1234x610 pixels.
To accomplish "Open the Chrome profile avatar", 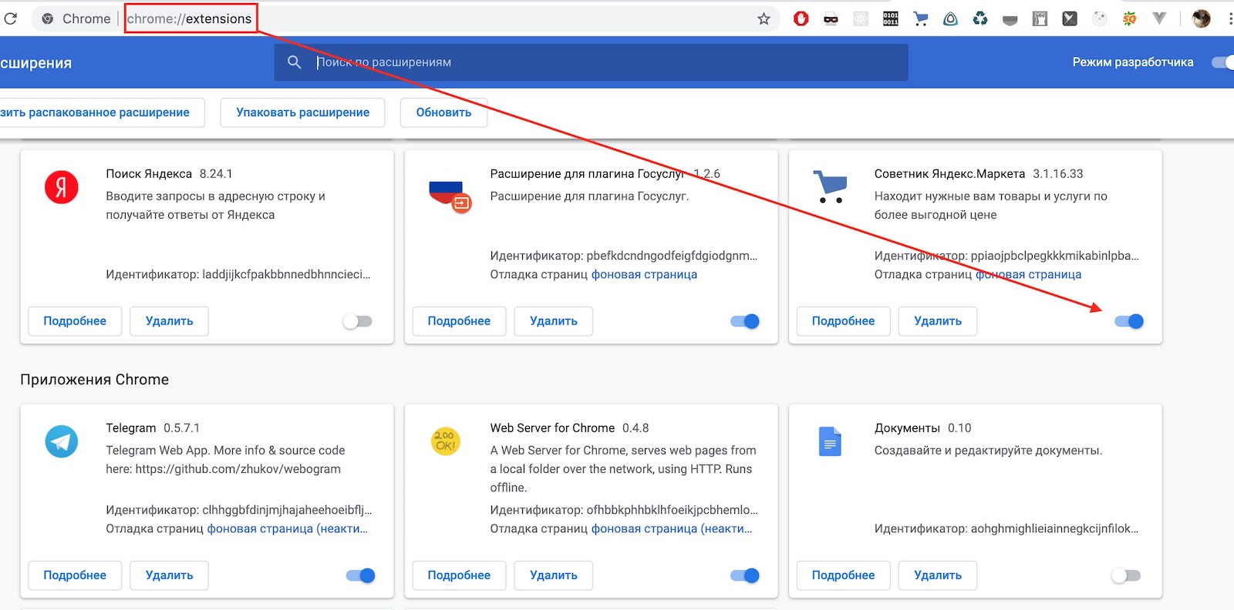I will click(x=1201, y=18).
